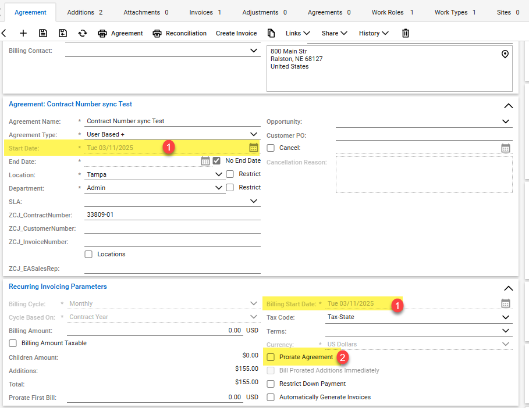Click the Refresh arrows icon
Image resolution: width=529 pixels, height=408 pixels.
[83, 33]
